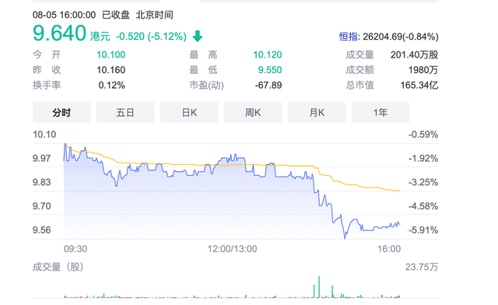Click the tallest green volume bar
The height and width of the screenshot is (305, 498).
coord(319,287)
